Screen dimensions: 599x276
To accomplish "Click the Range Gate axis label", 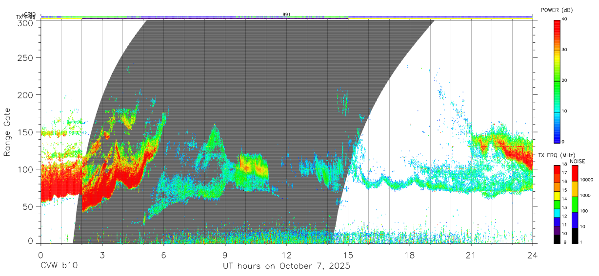I will click(7, 132).
